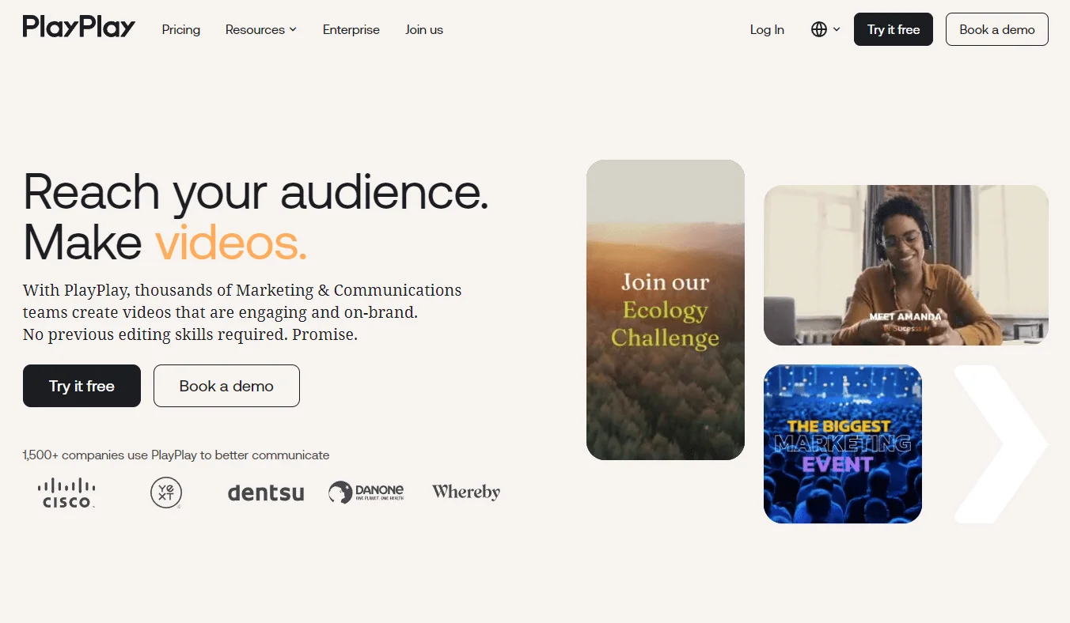The height and width of the screenshot is (623, 1070).
Task: Click the Log In link
Action: [x=767, y=29]
